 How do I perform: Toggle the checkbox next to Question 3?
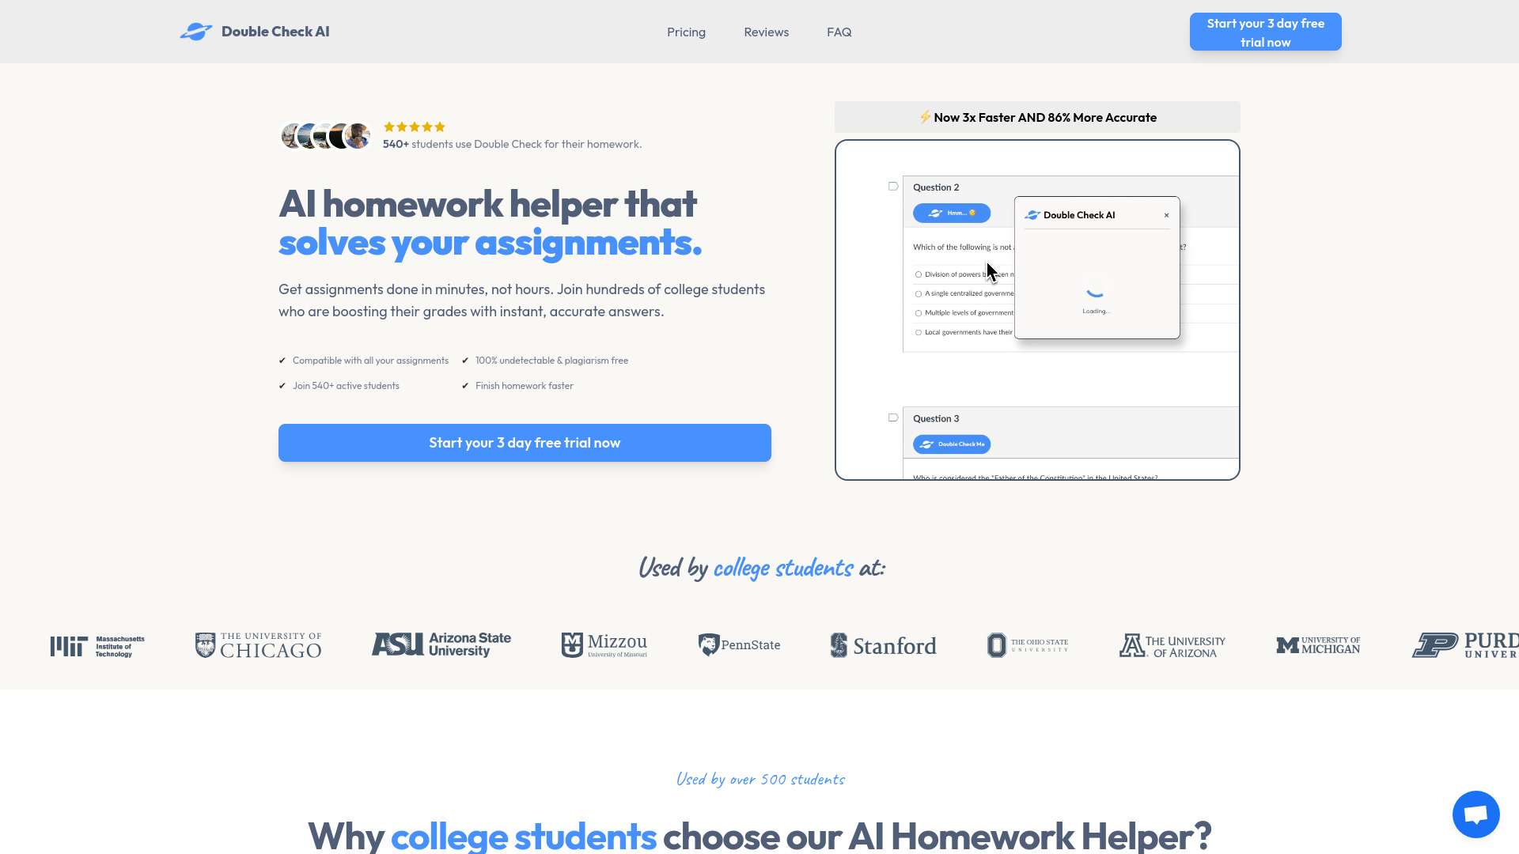point(893,417)
